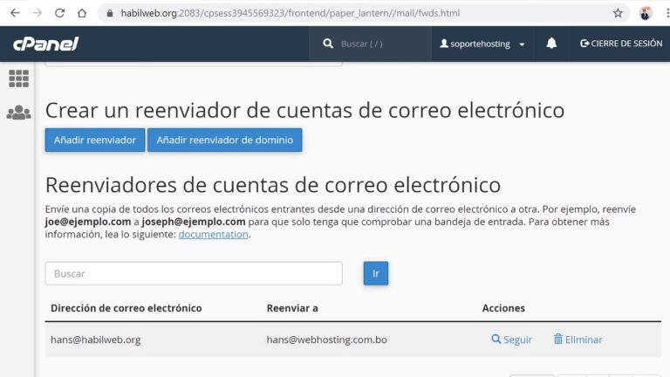Click the joseph@ejemplo.com example text
The image size is (670, 377).
[194, 222]
